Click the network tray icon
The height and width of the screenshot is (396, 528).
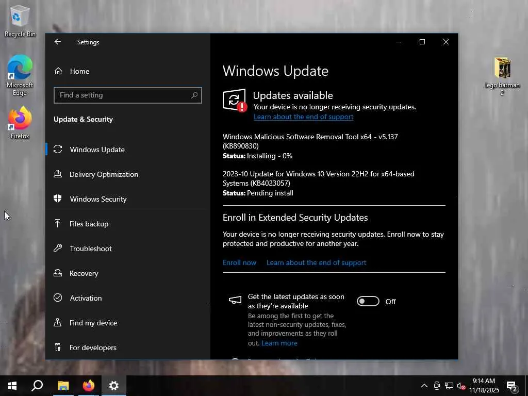point(449,386)
